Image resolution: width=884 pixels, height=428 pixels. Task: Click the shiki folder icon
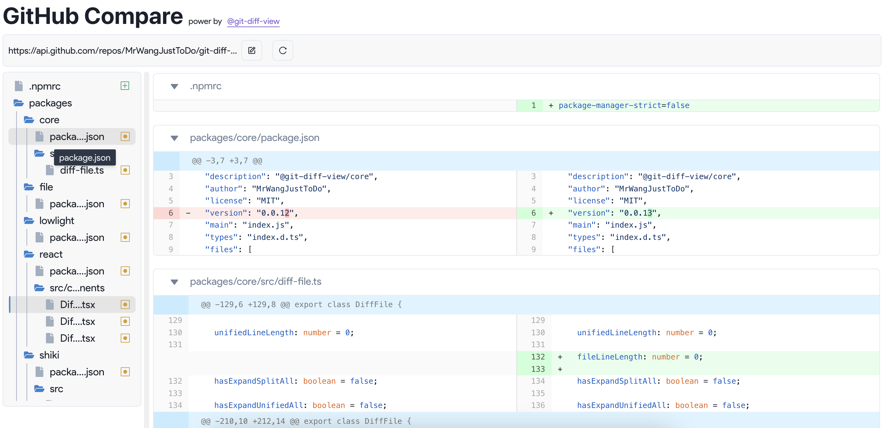coord(29,355)
